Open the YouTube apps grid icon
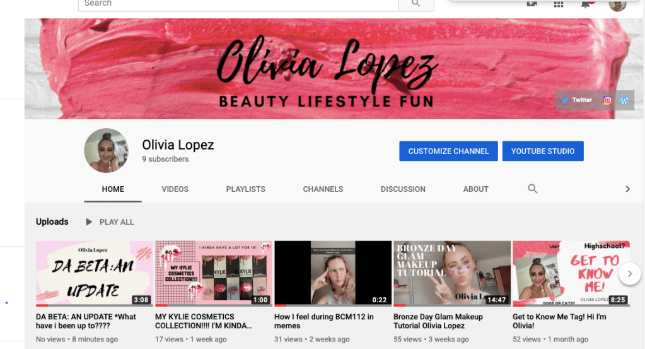645x349 pixels. [558, 4]
